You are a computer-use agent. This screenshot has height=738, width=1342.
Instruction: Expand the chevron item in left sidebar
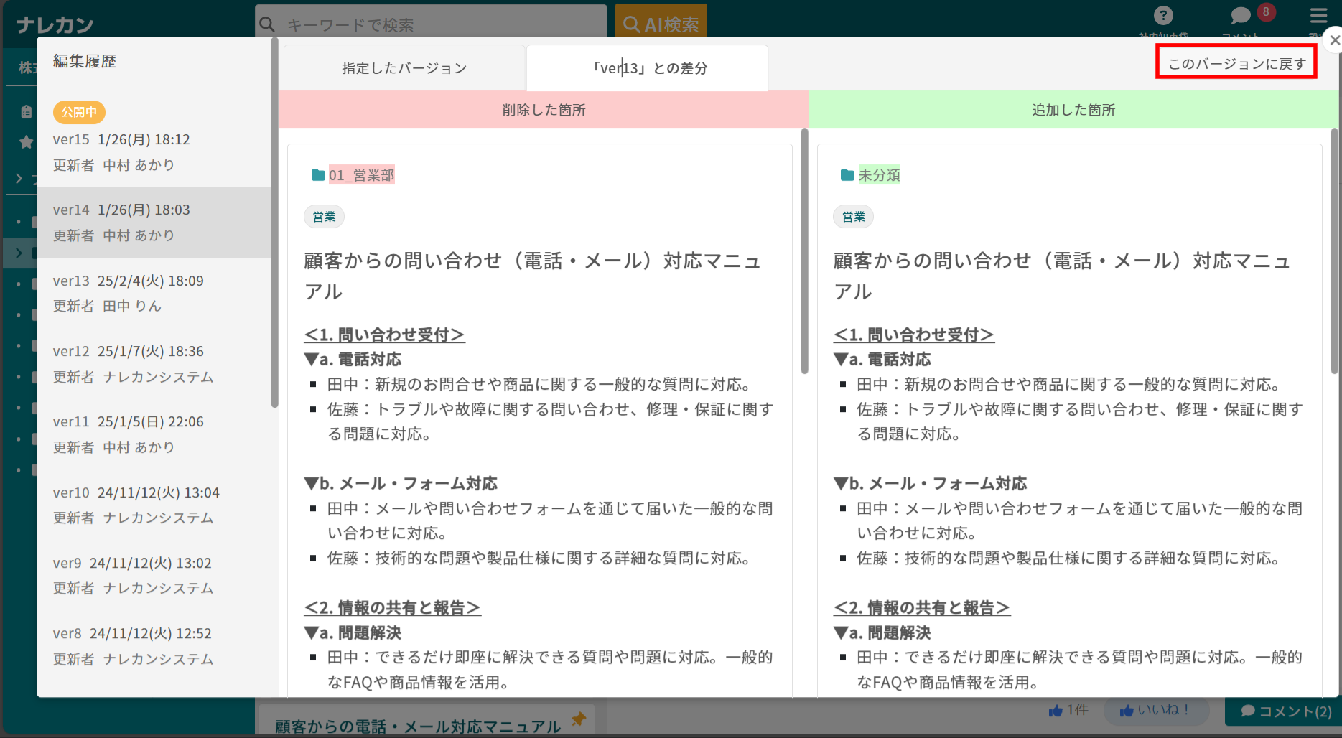point(19,178)
